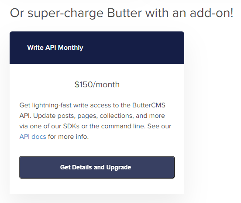Viewport: 241px width, 203px height.
Task: Click the word 'Upgrade' on the button
Action: tap(118, 167)
